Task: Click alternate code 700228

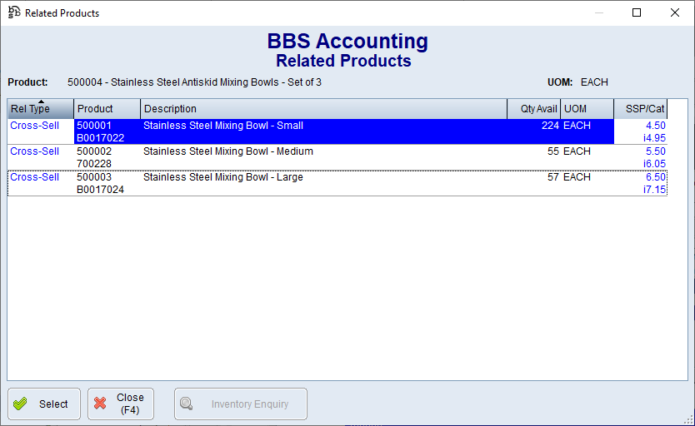Action: click(94, 164)
